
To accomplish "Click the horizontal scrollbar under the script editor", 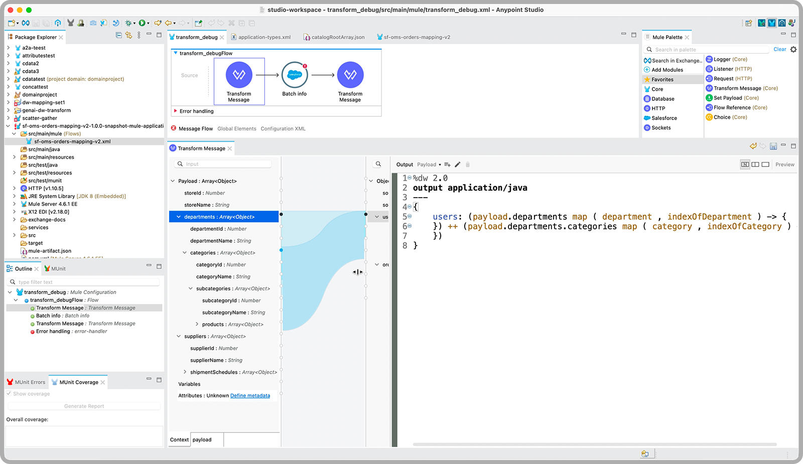I will [594, 444].
